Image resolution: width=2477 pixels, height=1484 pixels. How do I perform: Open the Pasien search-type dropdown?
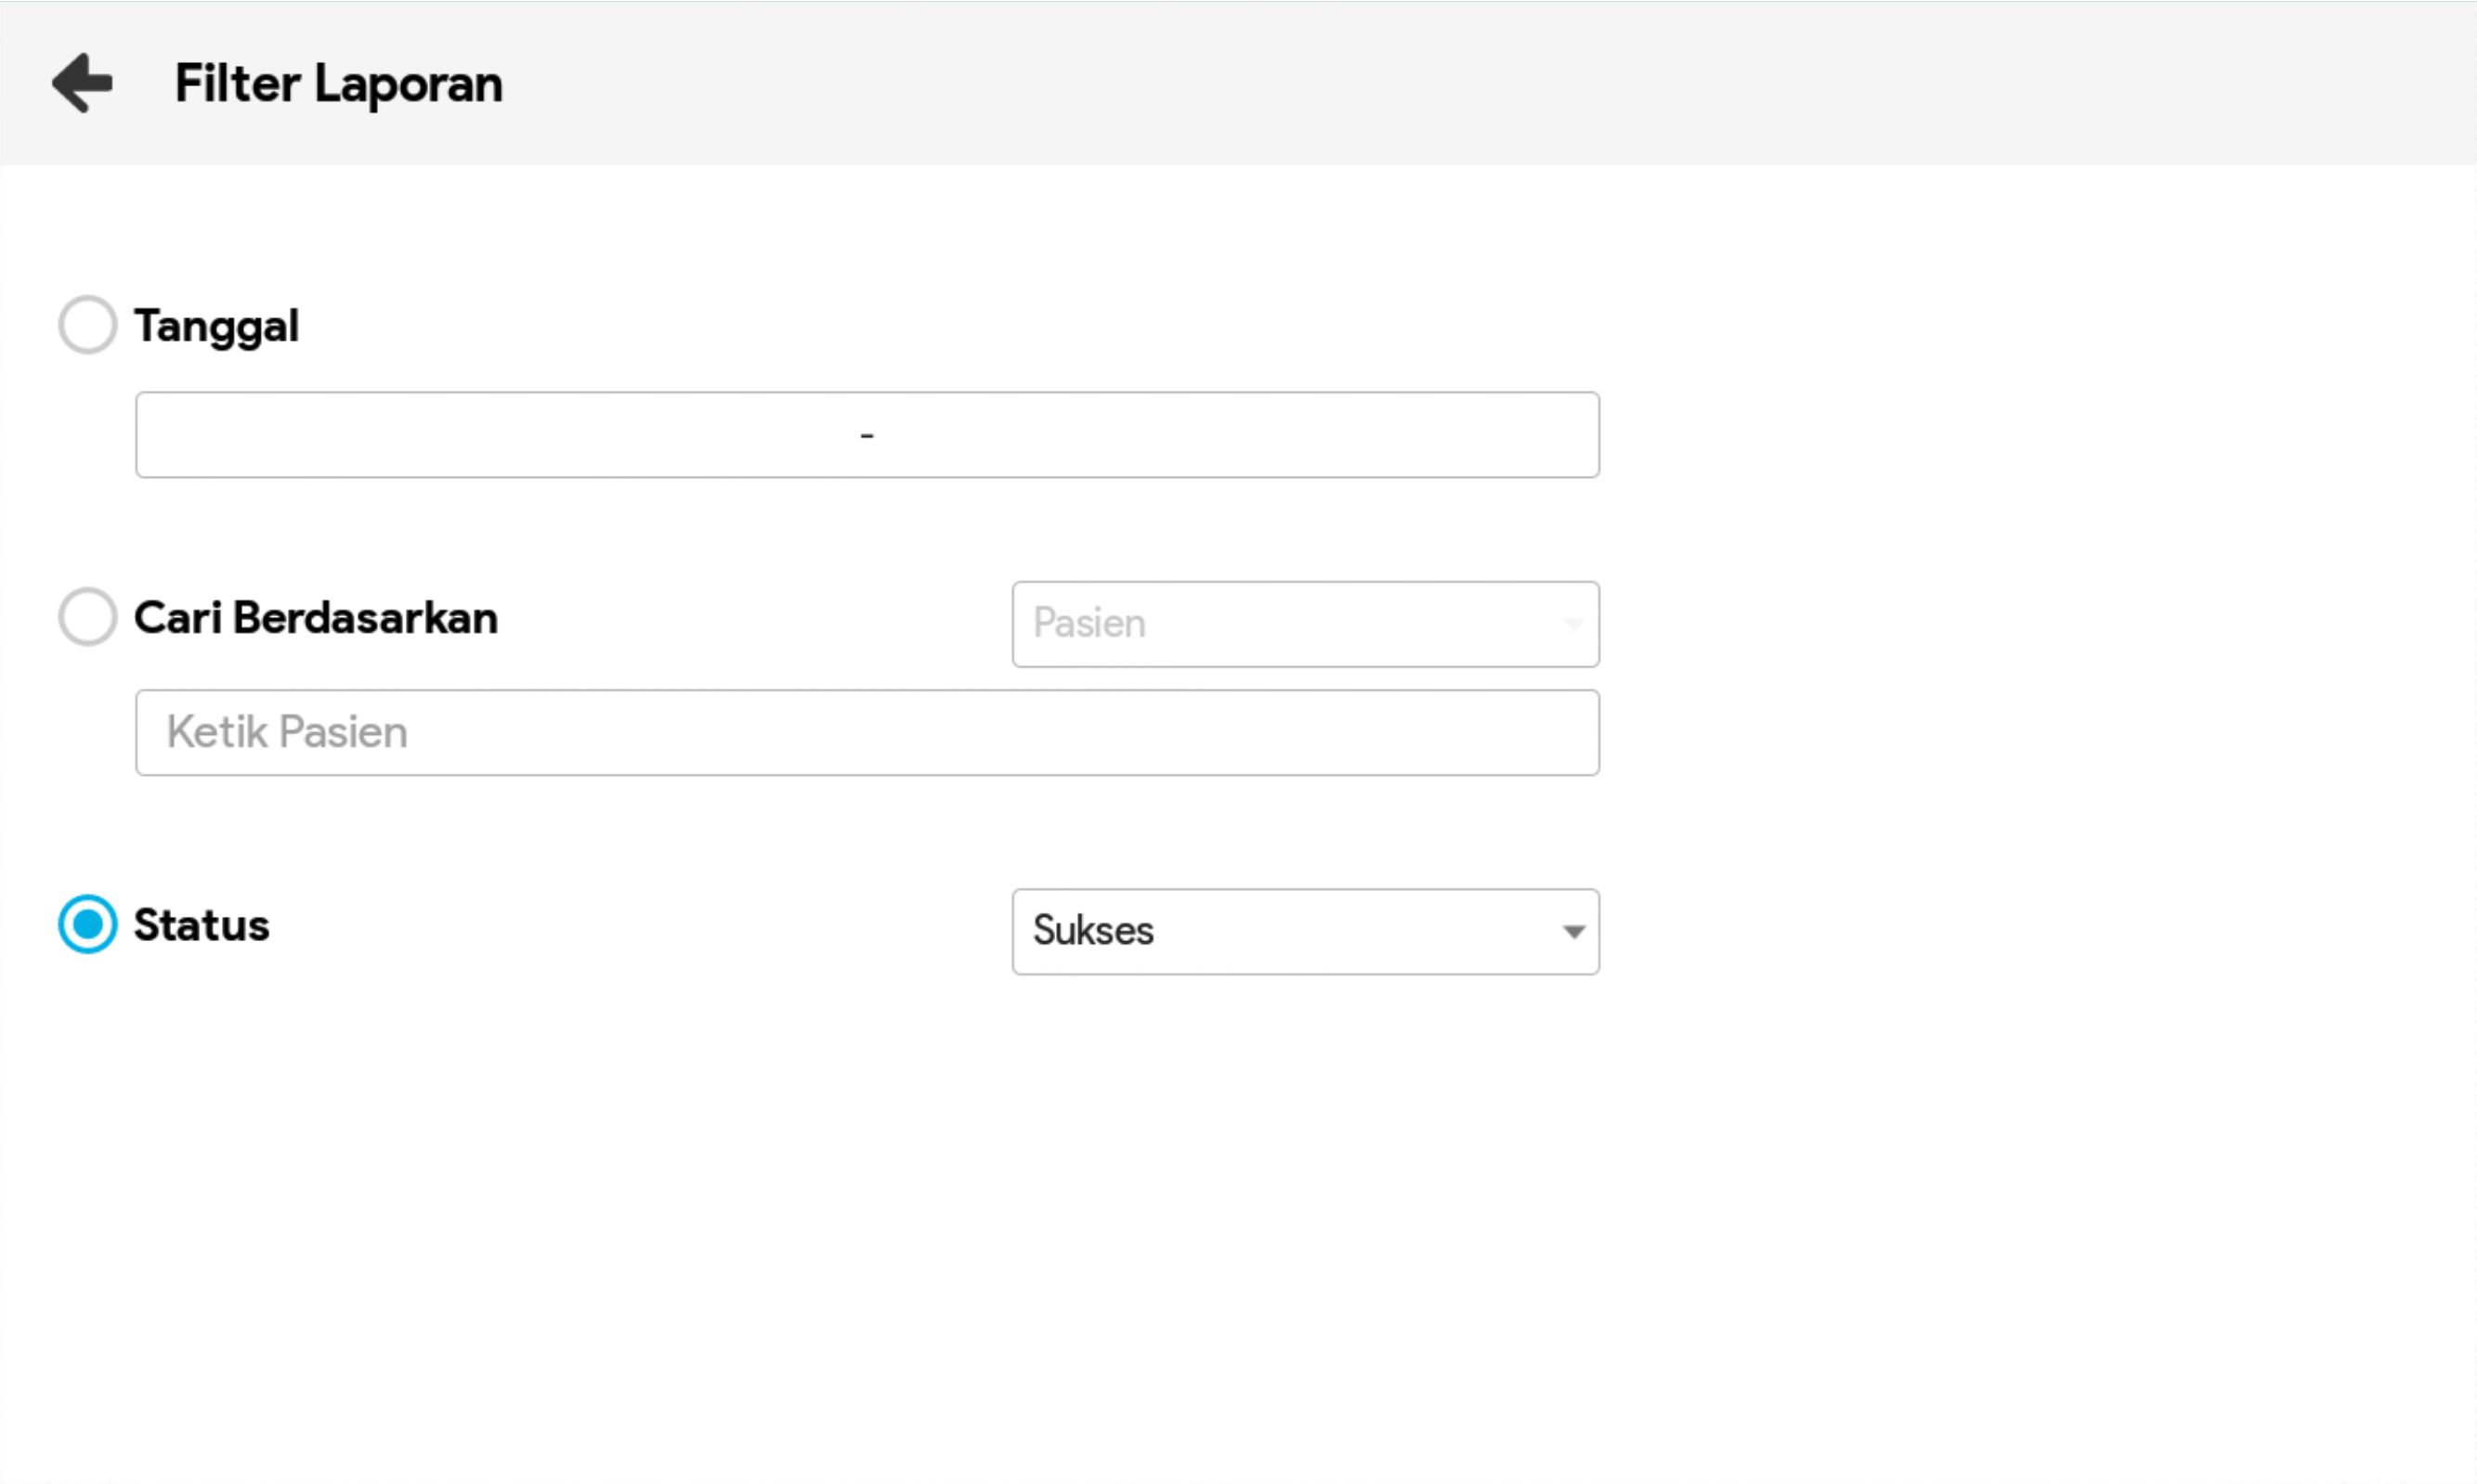coord(1305,624)
